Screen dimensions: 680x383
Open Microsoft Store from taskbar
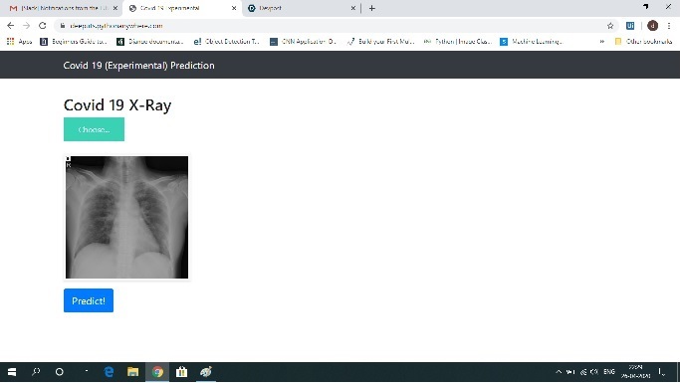coord(182,372)
